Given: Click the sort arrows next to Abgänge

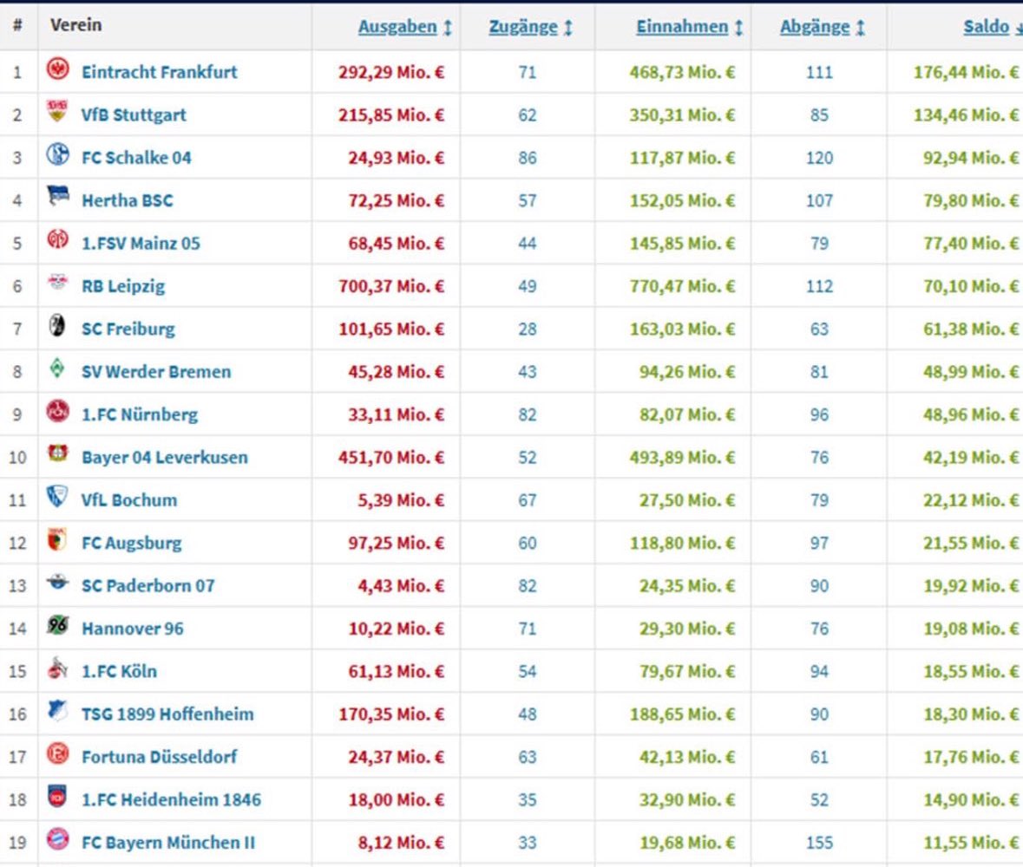Looking at the screenshot, I should [x=861, y=28].
